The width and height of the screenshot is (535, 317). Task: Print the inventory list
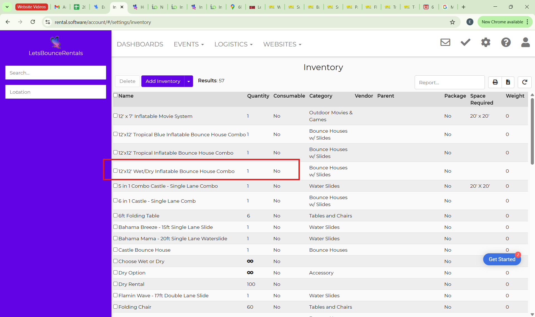click(495, 82)
